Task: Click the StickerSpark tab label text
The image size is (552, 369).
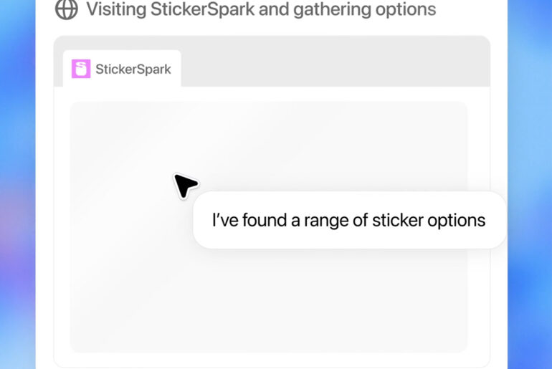Action: pyautogui.click(x=133, y=70)
